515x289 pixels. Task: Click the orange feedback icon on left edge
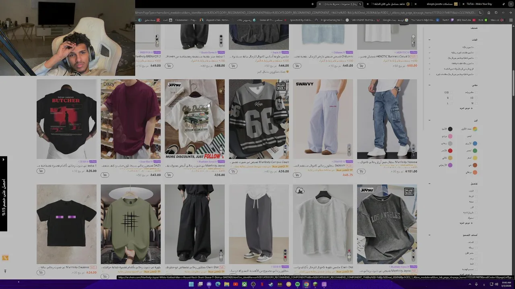click(5, 258)
